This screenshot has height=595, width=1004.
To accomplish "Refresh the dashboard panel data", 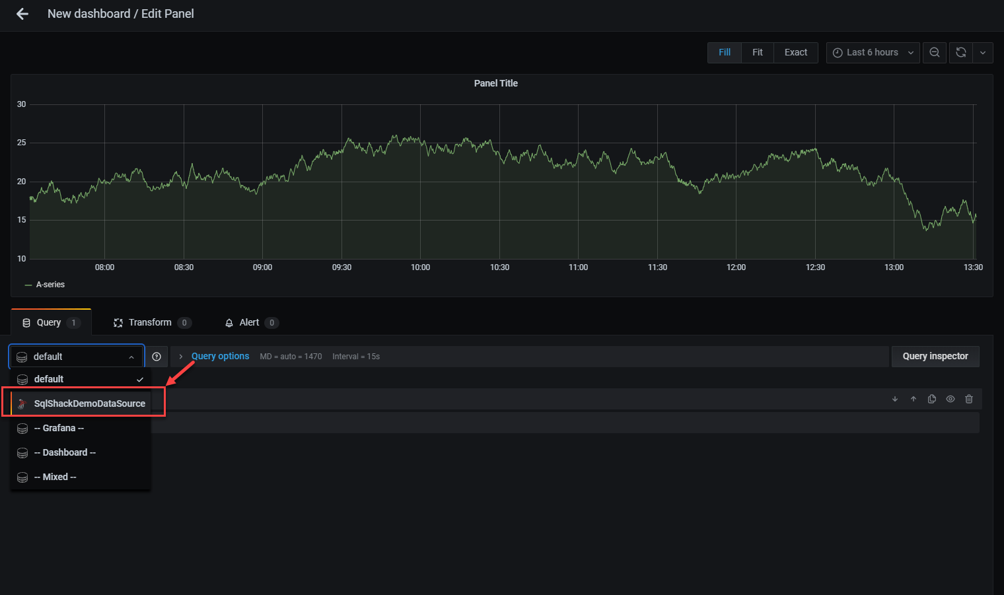I will pyautogui.click(x=961, y=52).
